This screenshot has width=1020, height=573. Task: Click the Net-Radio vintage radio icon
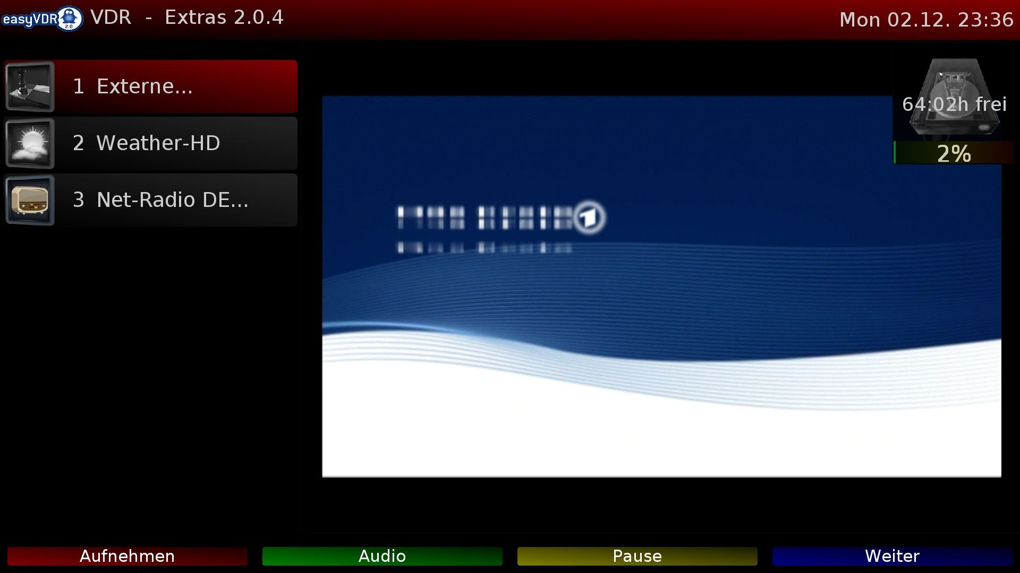[x=30, y=200]
